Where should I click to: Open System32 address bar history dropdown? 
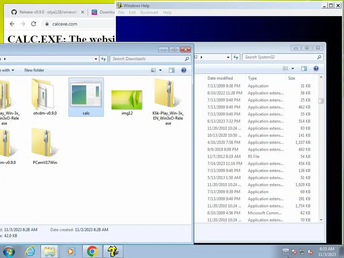[x=228, y=57]
